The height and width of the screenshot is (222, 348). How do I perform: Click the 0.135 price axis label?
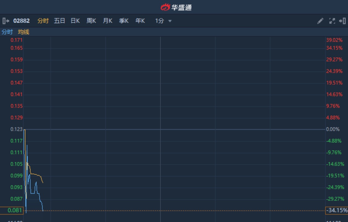pyautogui.click(x=16, y=106)
